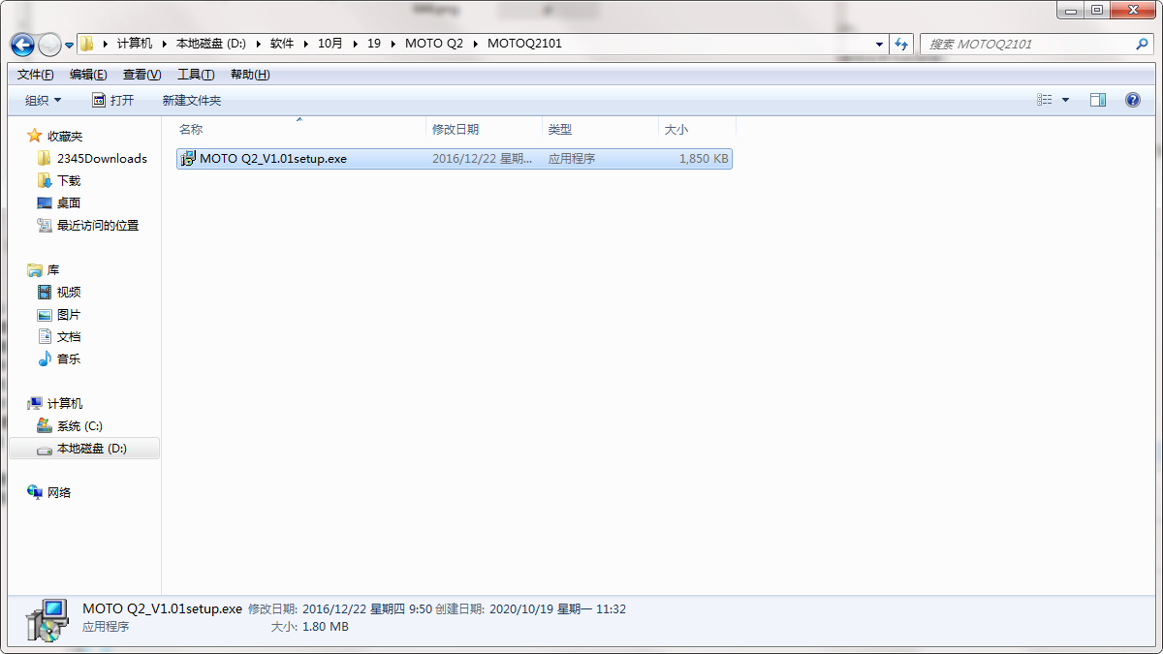
Task: Navigate to 19 breadcrumb segment
Action: click(x=374, y=44)
